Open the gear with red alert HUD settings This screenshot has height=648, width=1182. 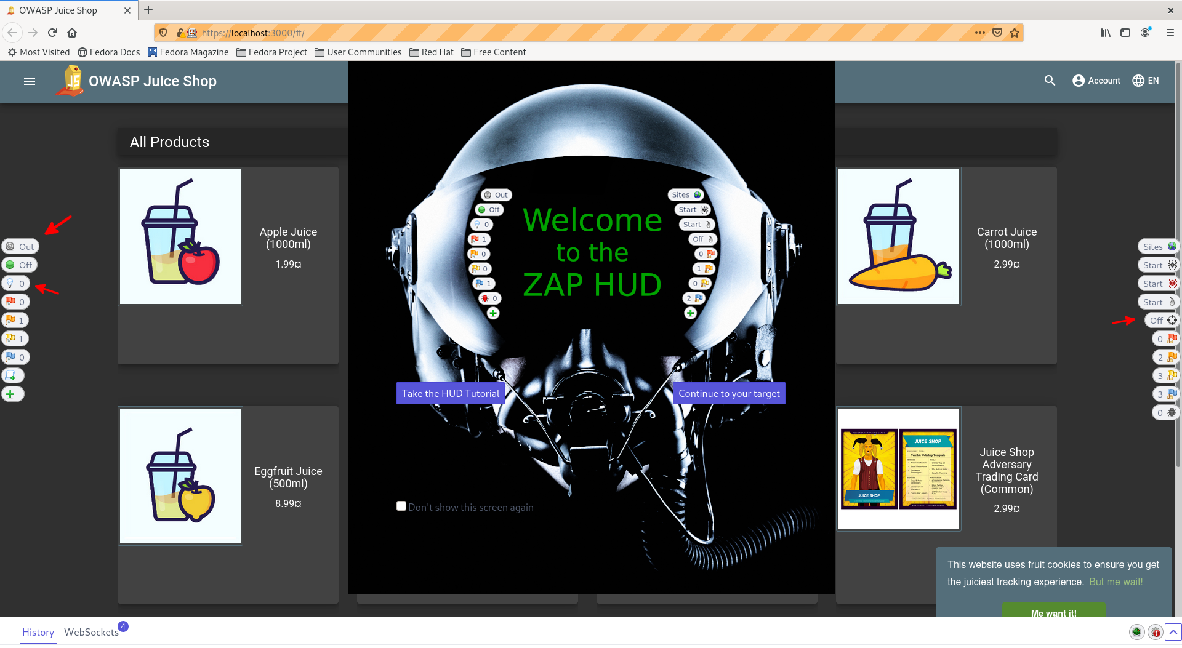pyautogui.click(x=1156, y=632)
